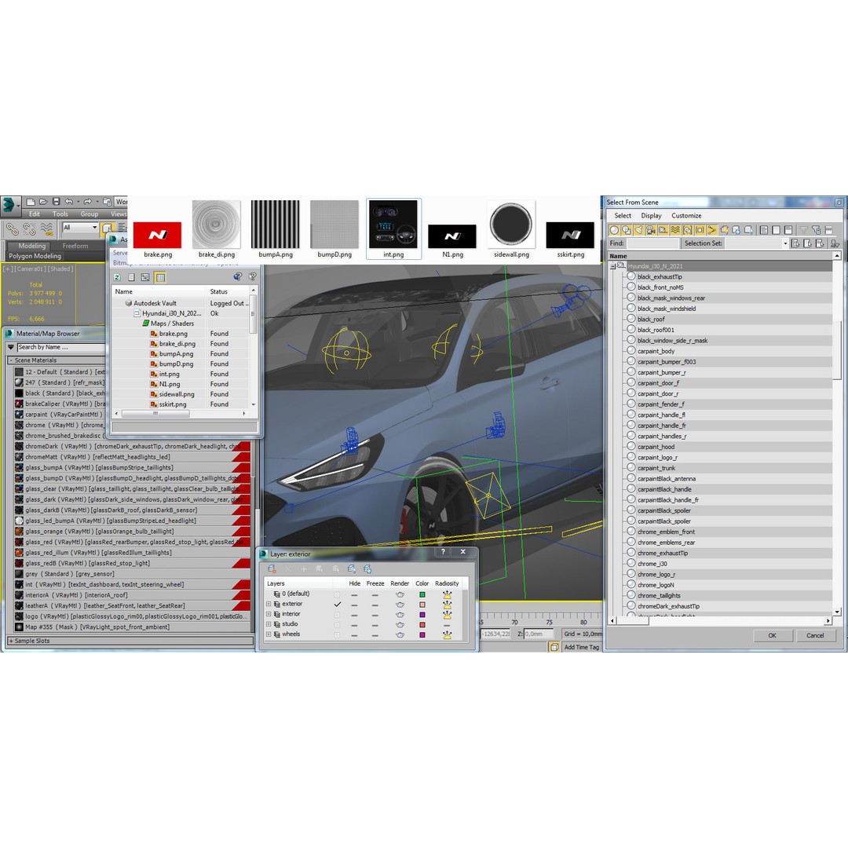Click the Redo arrow icon

click(87, 202)
